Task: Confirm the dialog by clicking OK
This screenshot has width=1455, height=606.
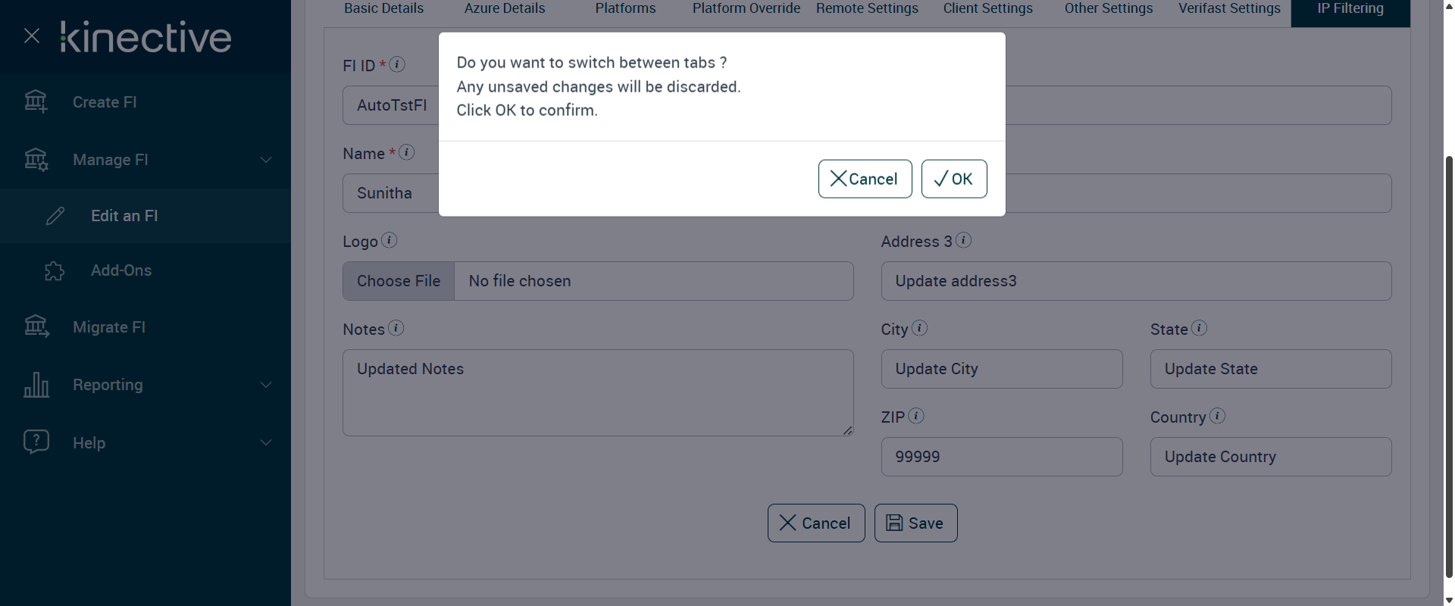Action: coord(954,179)
